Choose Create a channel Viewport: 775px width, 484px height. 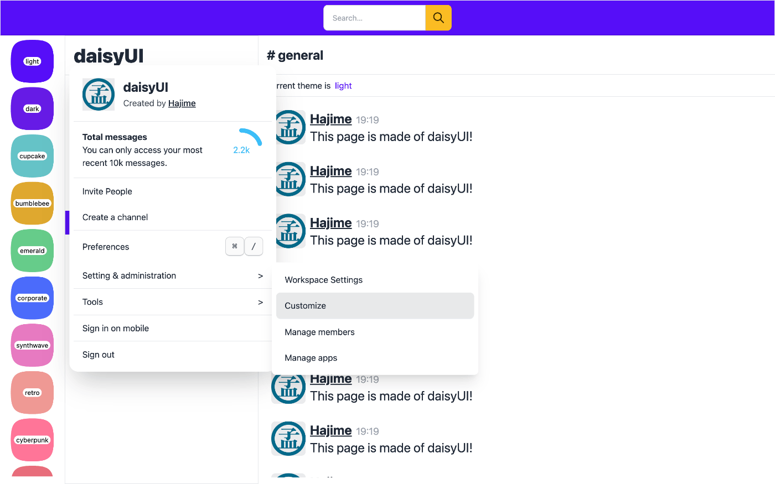click(x=173, y=217)
